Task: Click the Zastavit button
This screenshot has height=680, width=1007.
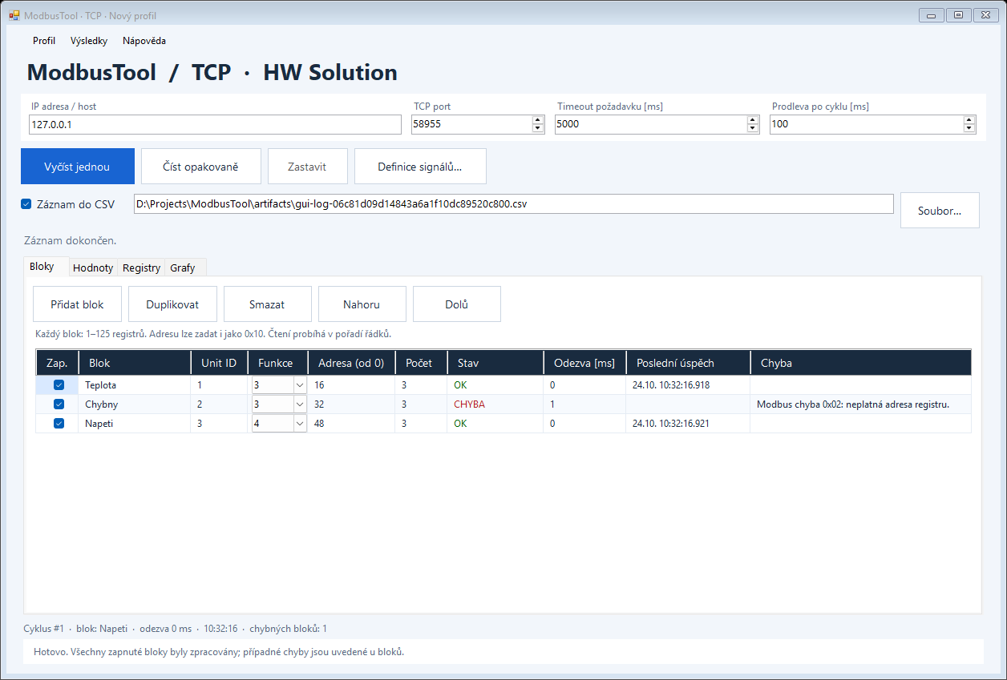Action: coord(308,167)
